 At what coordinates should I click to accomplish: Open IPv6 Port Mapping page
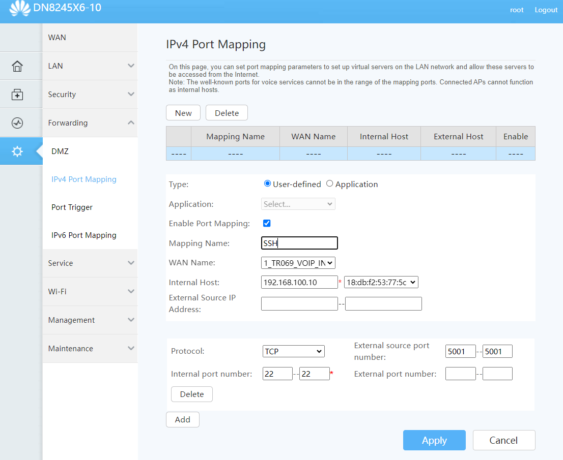pyautogui.click(x=84, y=235)
